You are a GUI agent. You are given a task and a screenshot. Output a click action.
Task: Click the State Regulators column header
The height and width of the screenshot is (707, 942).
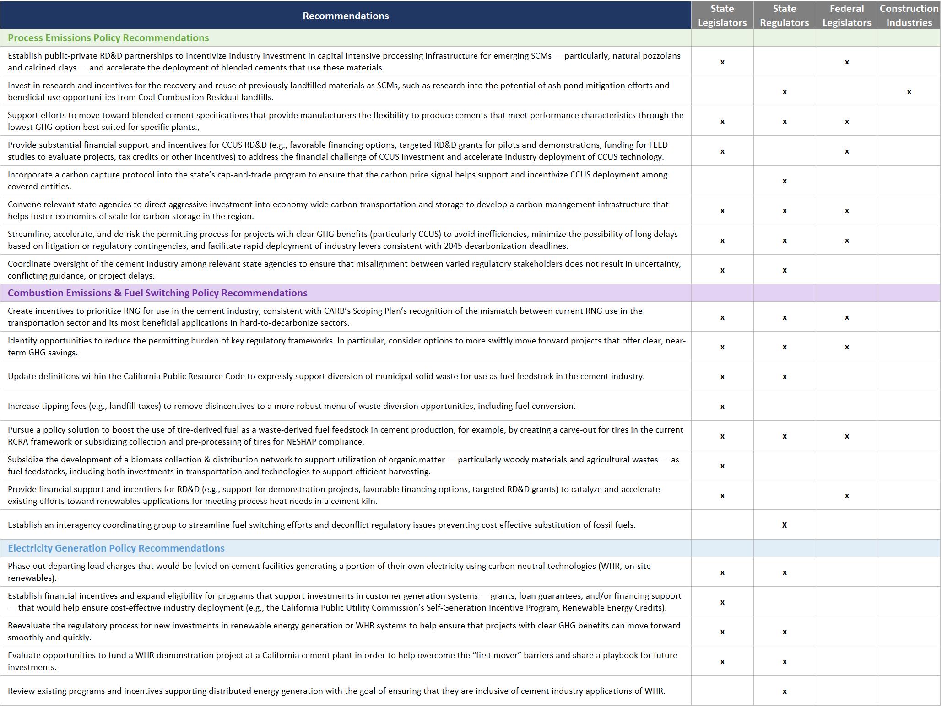[x=785, y=16]
